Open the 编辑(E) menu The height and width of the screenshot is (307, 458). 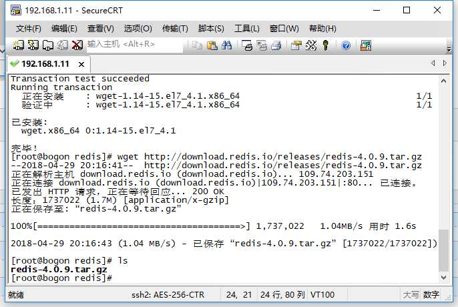point(64,29)
